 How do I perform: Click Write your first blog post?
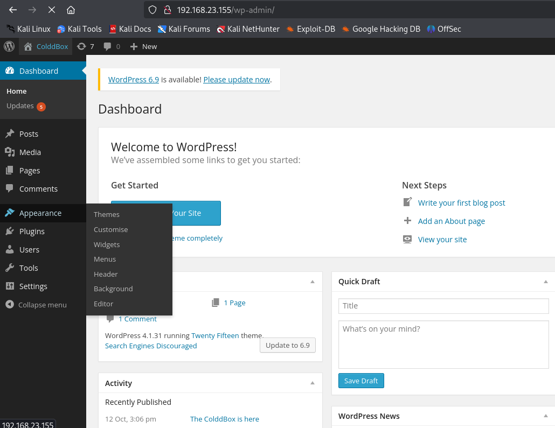tap(461, 203)
